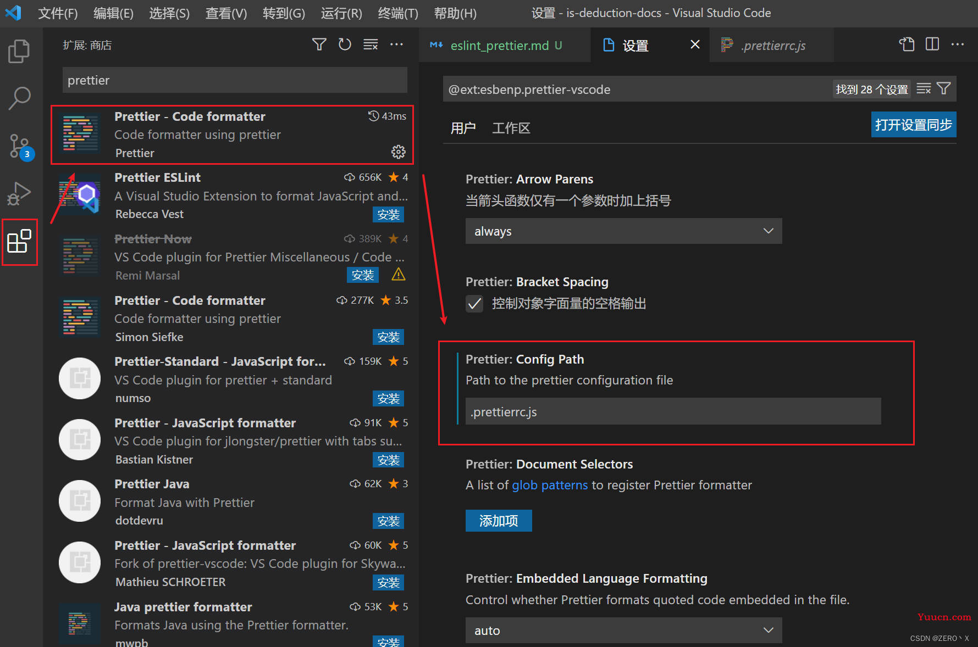Screen dimensions: 978x647
Task: Click the VS Code logo icon
Action: click(13, 13)
